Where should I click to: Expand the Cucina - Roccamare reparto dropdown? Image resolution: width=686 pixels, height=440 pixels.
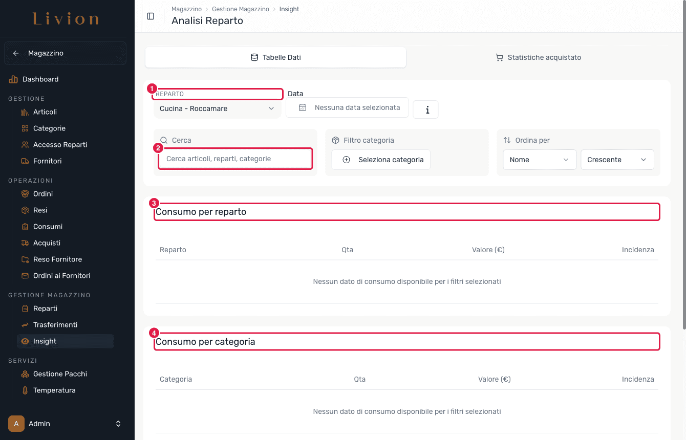(x=217, y=108)
